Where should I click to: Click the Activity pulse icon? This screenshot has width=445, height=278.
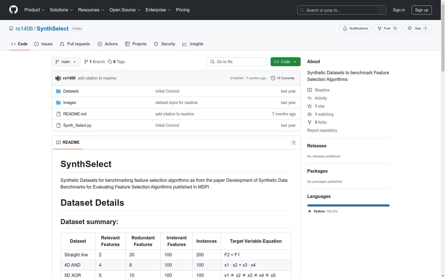point(310,98)
